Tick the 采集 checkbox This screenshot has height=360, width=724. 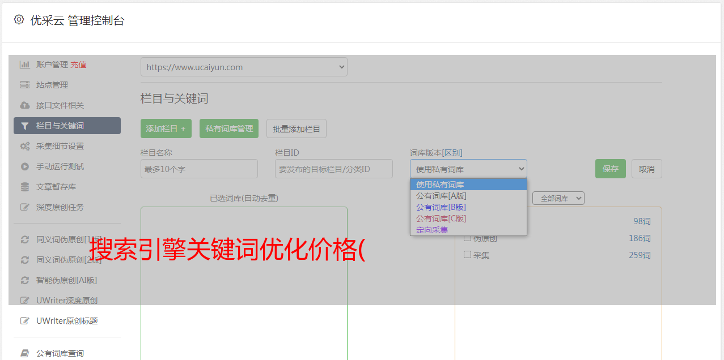click(468, 255)
